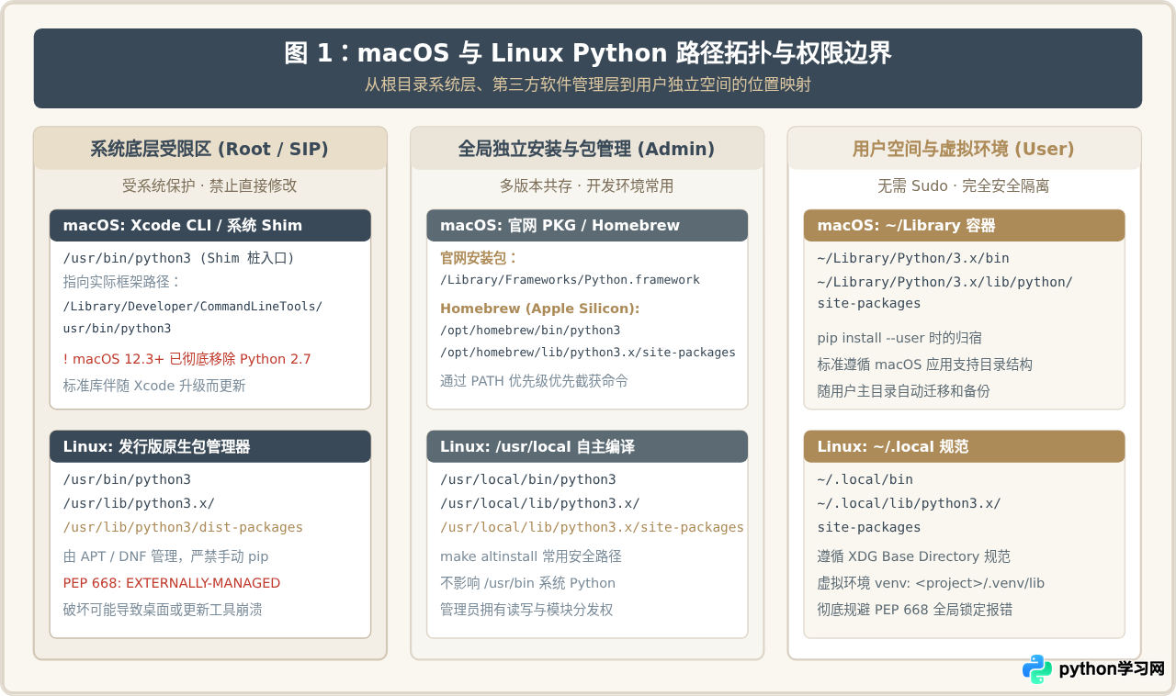The image size is (1176, 696).
Task: Click the path ~/Library/Python/3.x/lib/python/
Action: 944,282
